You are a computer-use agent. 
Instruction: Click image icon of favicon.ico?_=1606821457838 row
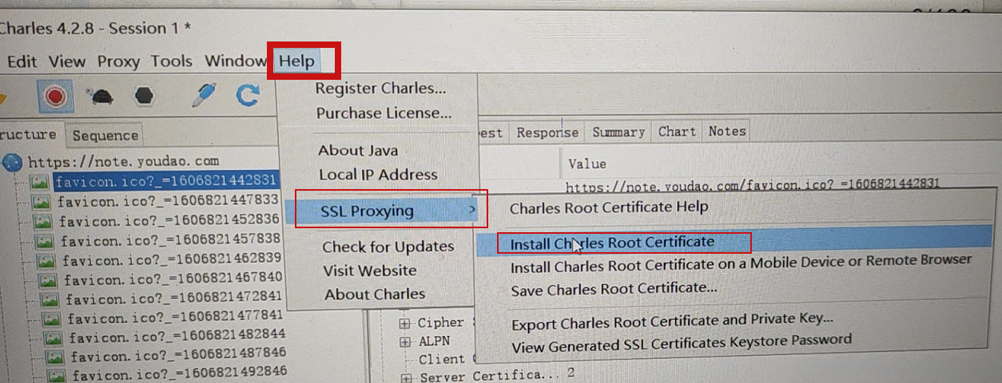46,240
